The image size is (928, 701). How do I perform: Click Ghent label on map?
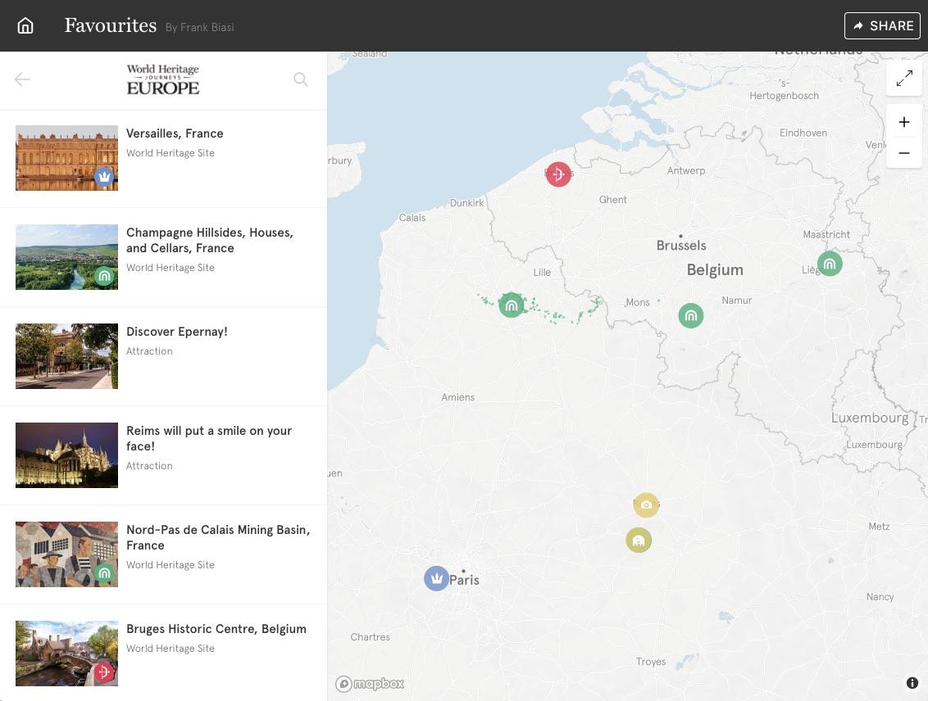612,200
